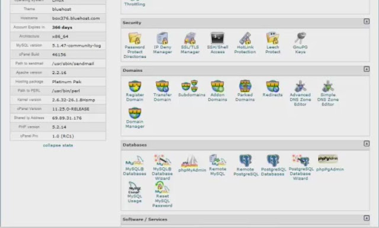Image resolution: width=379 pixels, height=228 pixels.
Task: Click the bluehost theme value
Action: point(62,9)
